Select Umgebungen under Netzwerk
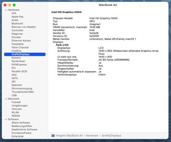This screenshot has width=171, height=142. tap(19, 106)
